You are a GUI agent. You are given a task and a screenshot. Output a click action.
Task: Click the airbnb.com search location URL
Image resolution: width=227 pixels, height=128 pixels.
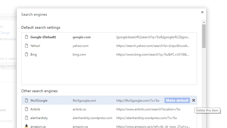click(x=148, y=109)
